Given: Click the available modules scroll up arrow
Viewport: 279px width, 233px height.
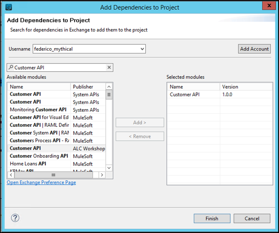Looking at the screenshot, I should [x=109, y=87].
